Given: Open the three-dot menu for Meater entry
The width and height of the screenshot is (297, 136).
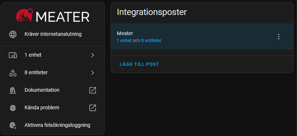Looking at the screenshot, I should point(278,37).
